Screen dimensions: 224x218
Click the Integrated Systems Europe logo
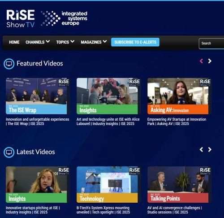pos(64,18)
